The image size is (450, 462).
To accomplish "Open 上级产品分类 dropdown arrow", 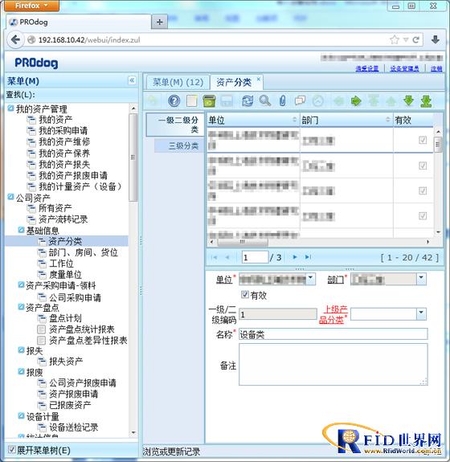I will pyautogui.click(x=421, y=314).
